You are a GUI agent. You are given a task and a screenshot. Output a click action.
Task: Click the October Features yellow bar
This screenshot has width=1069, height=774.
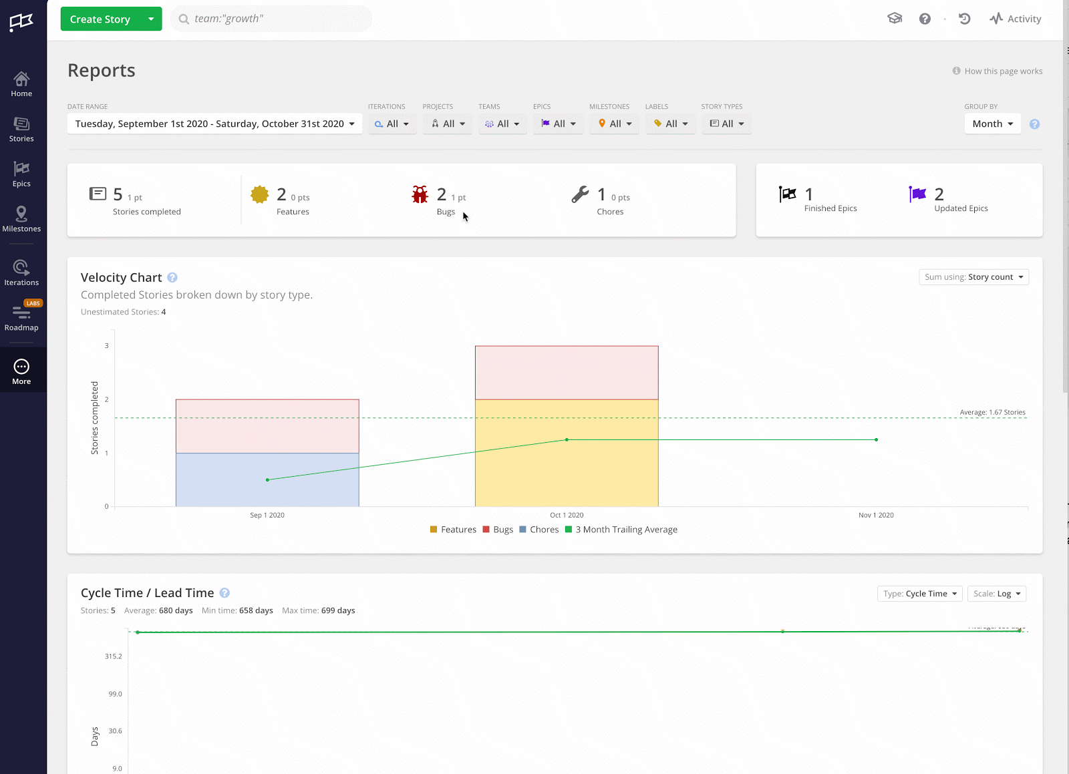point(567,453)
